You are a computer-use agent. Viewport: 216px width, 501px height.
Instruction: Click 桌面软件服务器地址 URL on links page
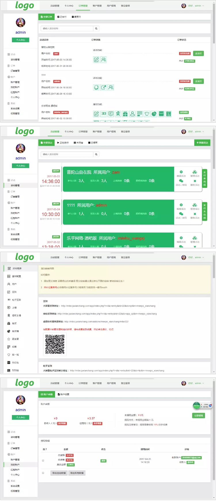click(x=96, y=321)
